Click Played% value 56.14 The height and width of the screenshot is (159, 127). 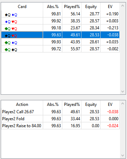pos(76,14)
